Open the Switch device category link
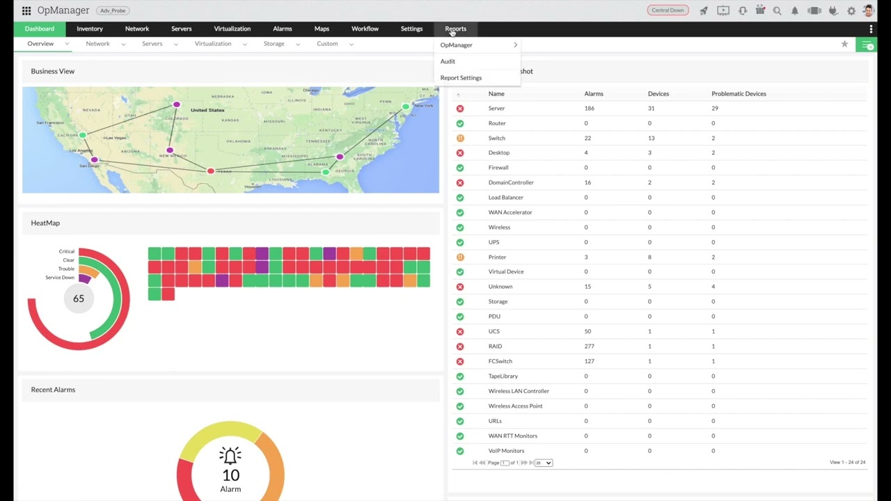891x501 pixels. (x=496, y=138)
